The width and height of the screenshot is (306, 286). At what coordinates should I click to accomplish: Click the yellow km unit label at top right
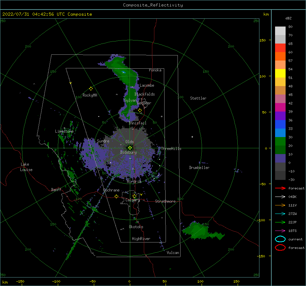[266, 14]
